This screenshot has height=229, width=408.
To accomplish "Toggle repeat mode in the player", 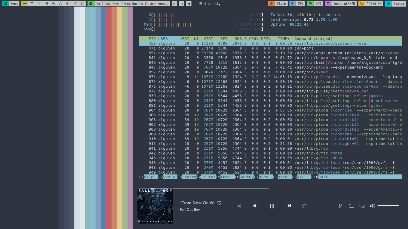I will (x=304, y=206).
